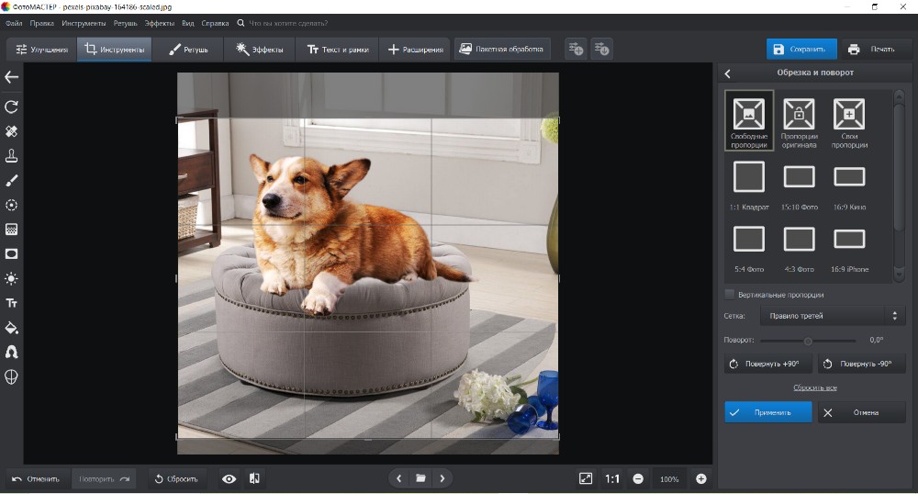Image resolution: width=918 pixels, height=494 pixels.
Task: Click the fit-to-screen expand icon
Action: [586, 478]
